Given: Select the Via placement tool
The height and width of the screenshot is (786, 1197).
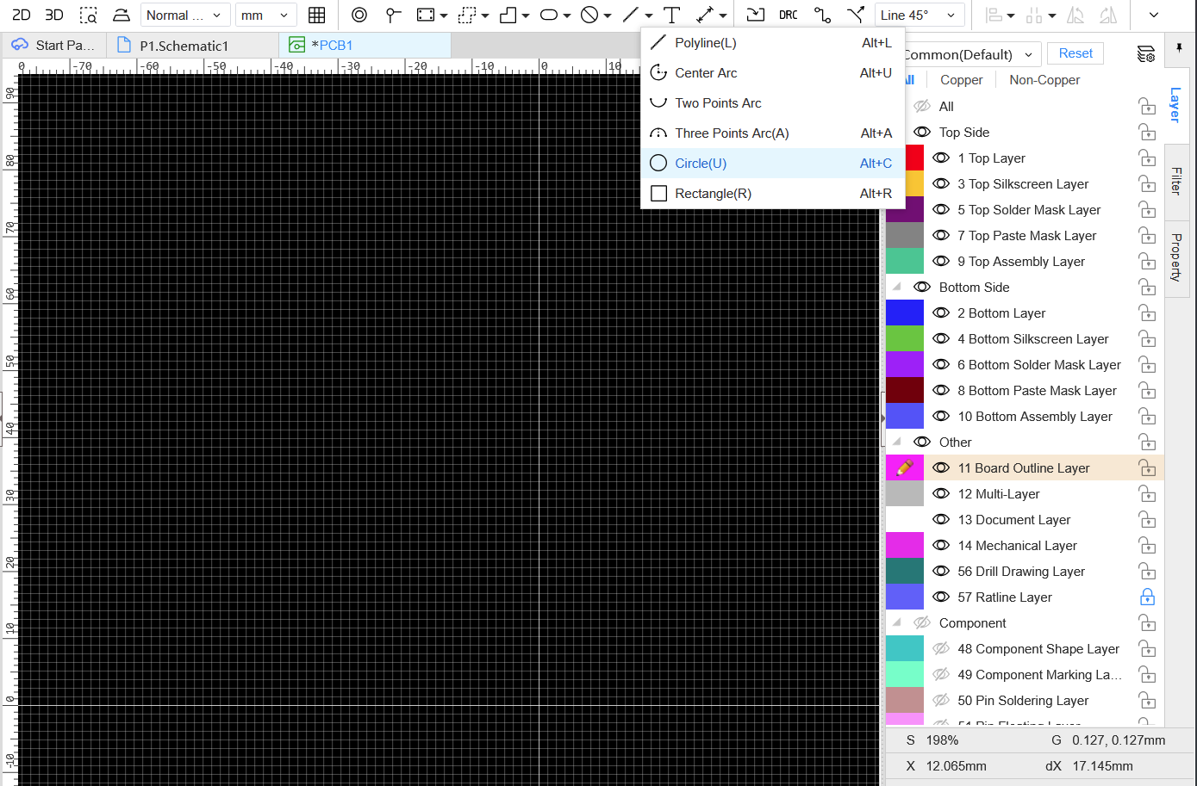Looking at the screenshot, I should pyautogui.click(x=359, y=15).
